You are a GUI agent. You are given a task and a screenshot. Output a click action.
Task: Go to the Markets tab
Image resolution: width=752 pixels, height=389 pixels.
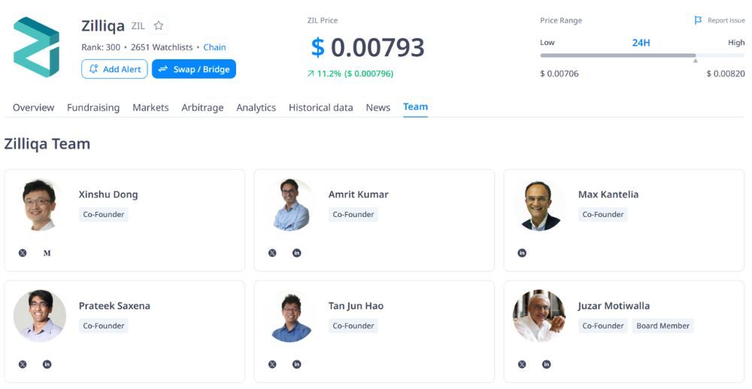(x=150, y=108)
